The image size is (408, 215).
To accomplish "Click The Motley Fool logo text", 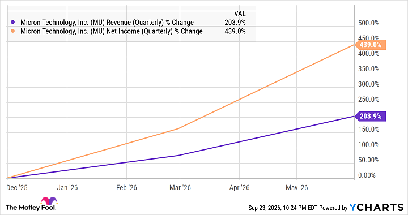I will click(31, 207).
